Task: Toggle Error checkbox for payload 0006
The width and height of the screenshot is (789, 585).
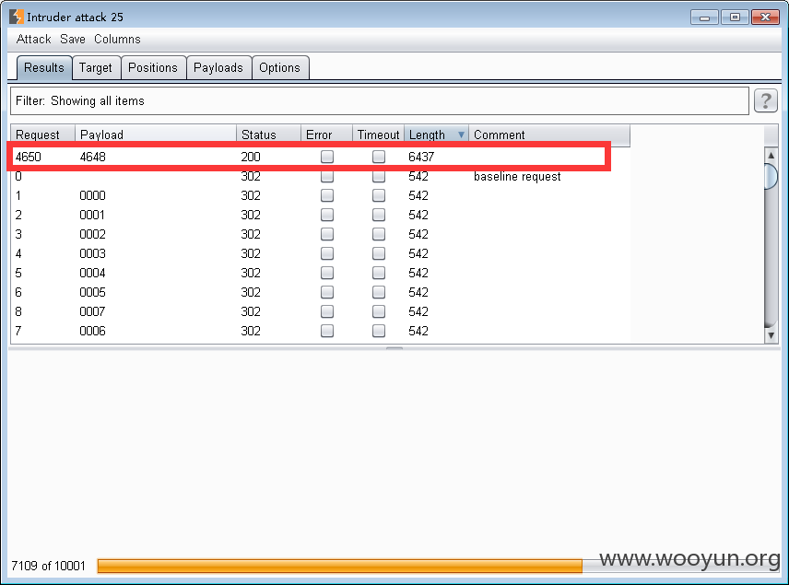Action: pos(327,331)
